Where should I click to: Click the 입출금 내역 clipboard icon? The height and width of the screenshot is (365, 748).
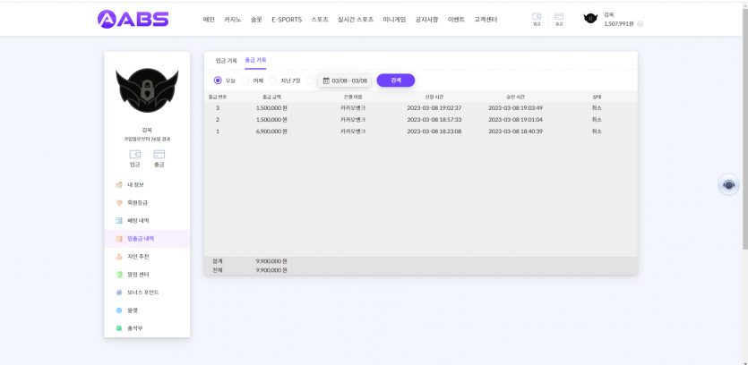119,239
